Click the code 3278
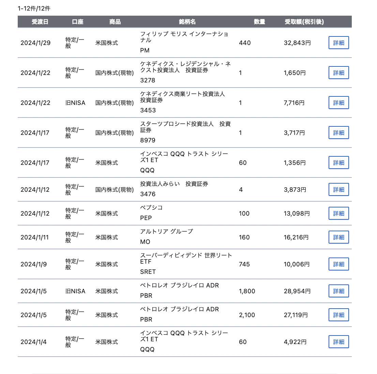 [x=148, y=80]
